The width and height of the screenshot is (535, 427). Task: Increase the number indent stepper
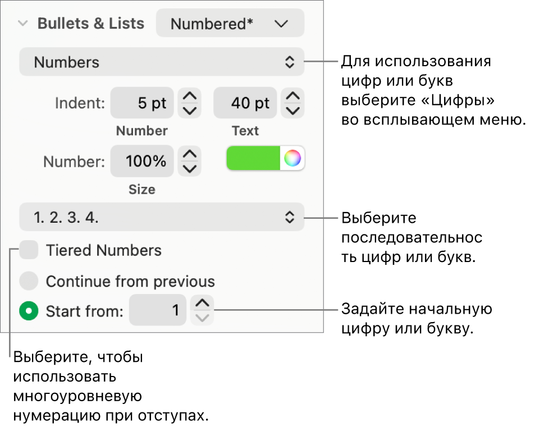pos(190,97)
